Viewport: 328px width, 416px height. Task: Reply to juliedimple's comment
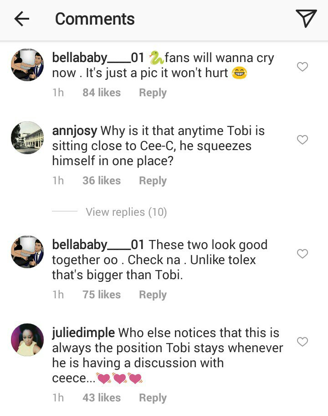coord(153,398)
